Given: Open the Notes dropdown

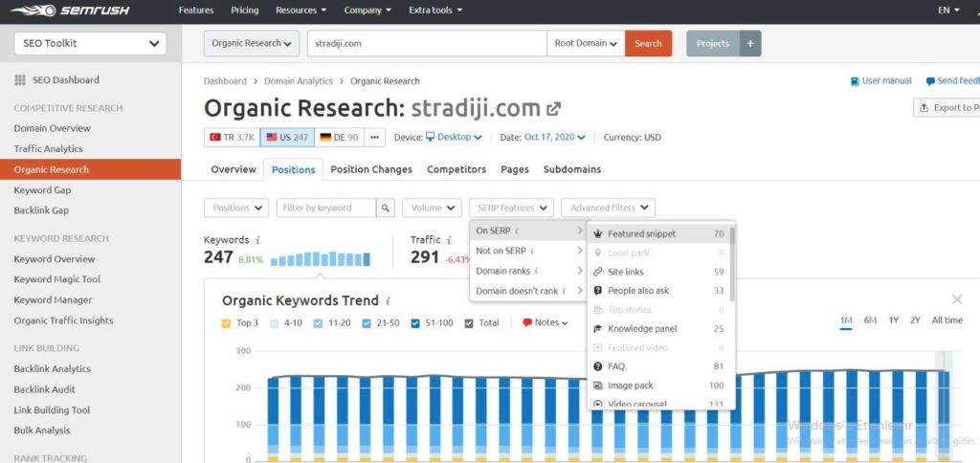Looking at the screenshot, I should click(545, 323).
